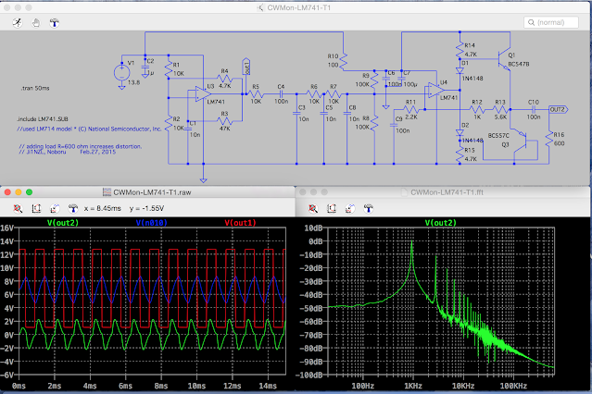Click the 8ms label on time axis

point(161,386)
